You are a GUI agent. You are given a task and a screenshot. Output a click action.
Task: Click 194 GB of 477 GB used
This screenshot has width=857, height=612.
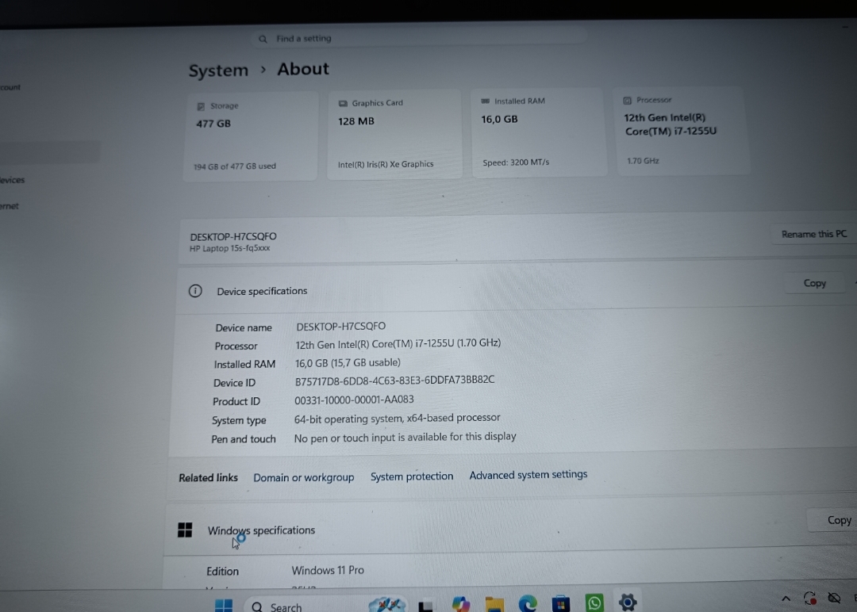234,166
